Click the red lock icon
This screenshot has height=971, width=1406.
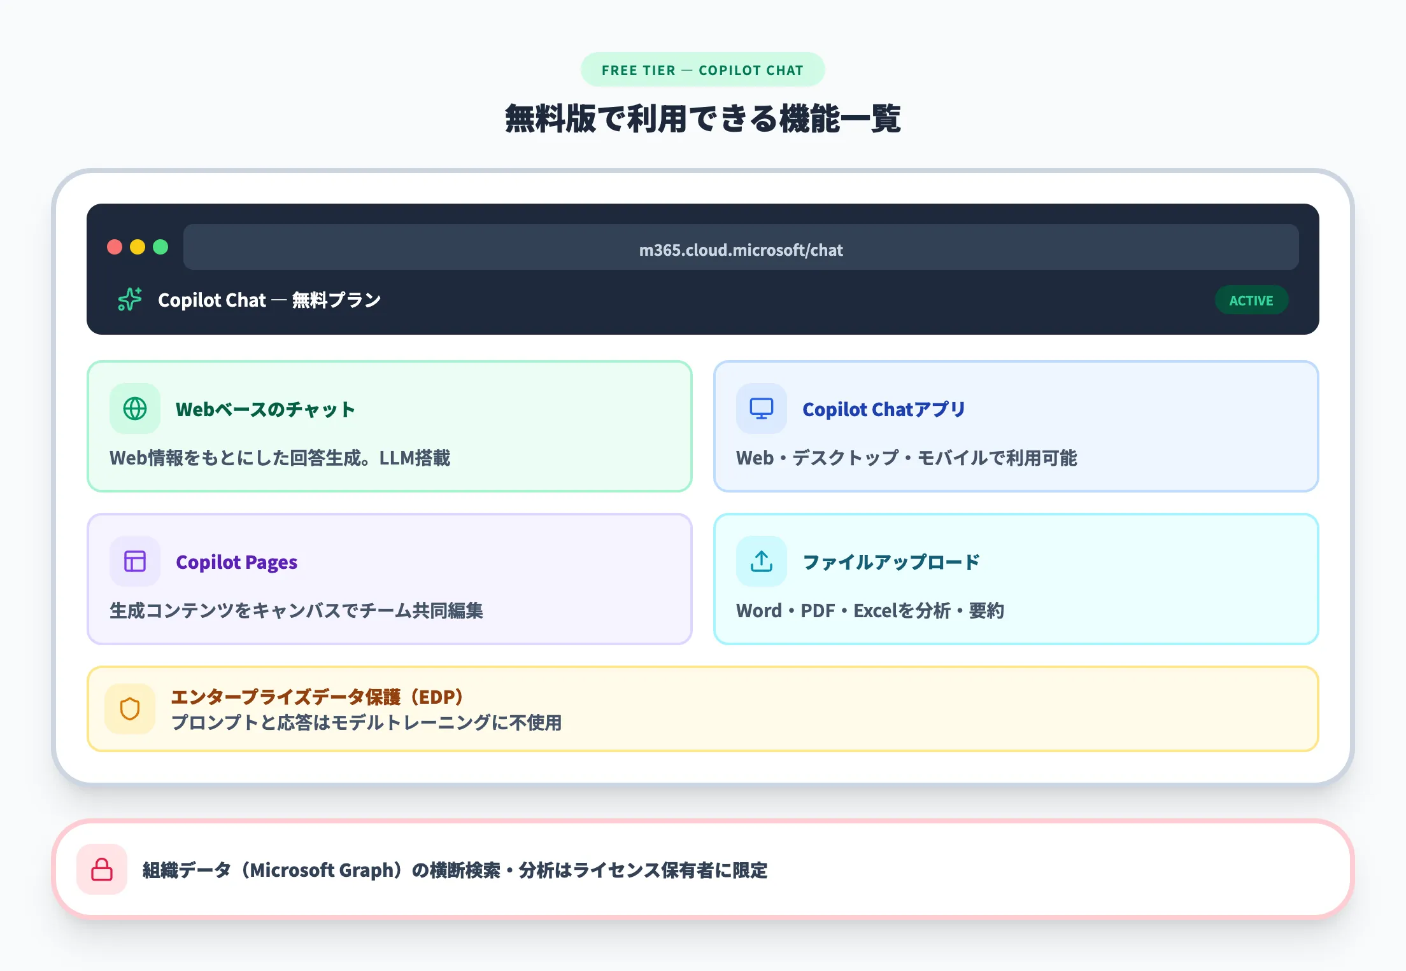pyautogui.click(x=102, y=869)
